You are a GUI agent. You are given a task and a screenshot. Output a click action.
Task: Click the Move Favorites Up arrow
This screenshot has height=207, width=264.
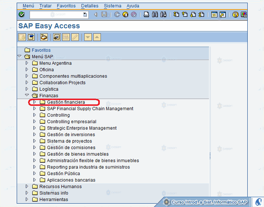point(97,37)
